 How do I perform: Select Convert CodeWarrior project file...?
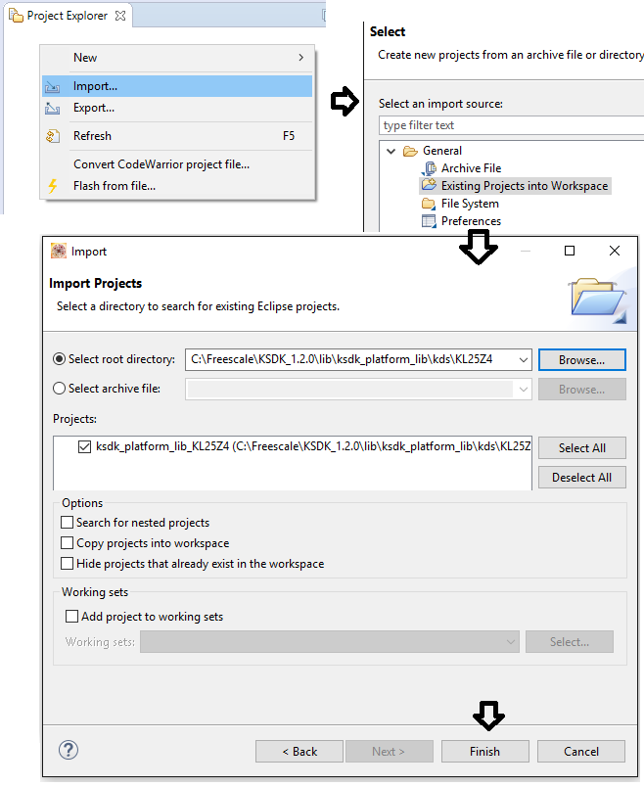[x=177, y=164]
